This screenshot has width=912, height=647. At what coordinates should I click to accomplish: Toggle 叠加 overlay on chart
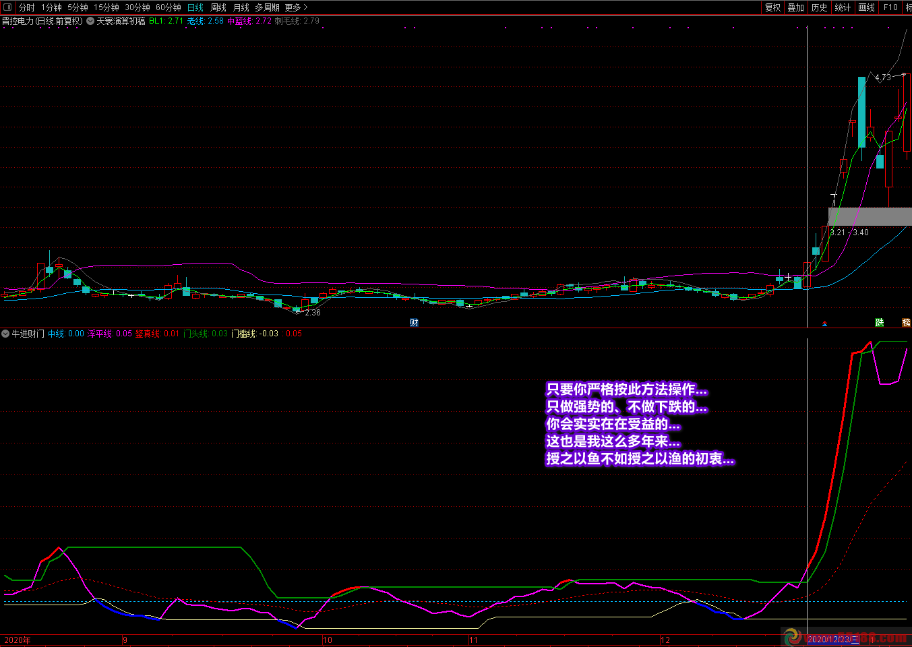795,7
